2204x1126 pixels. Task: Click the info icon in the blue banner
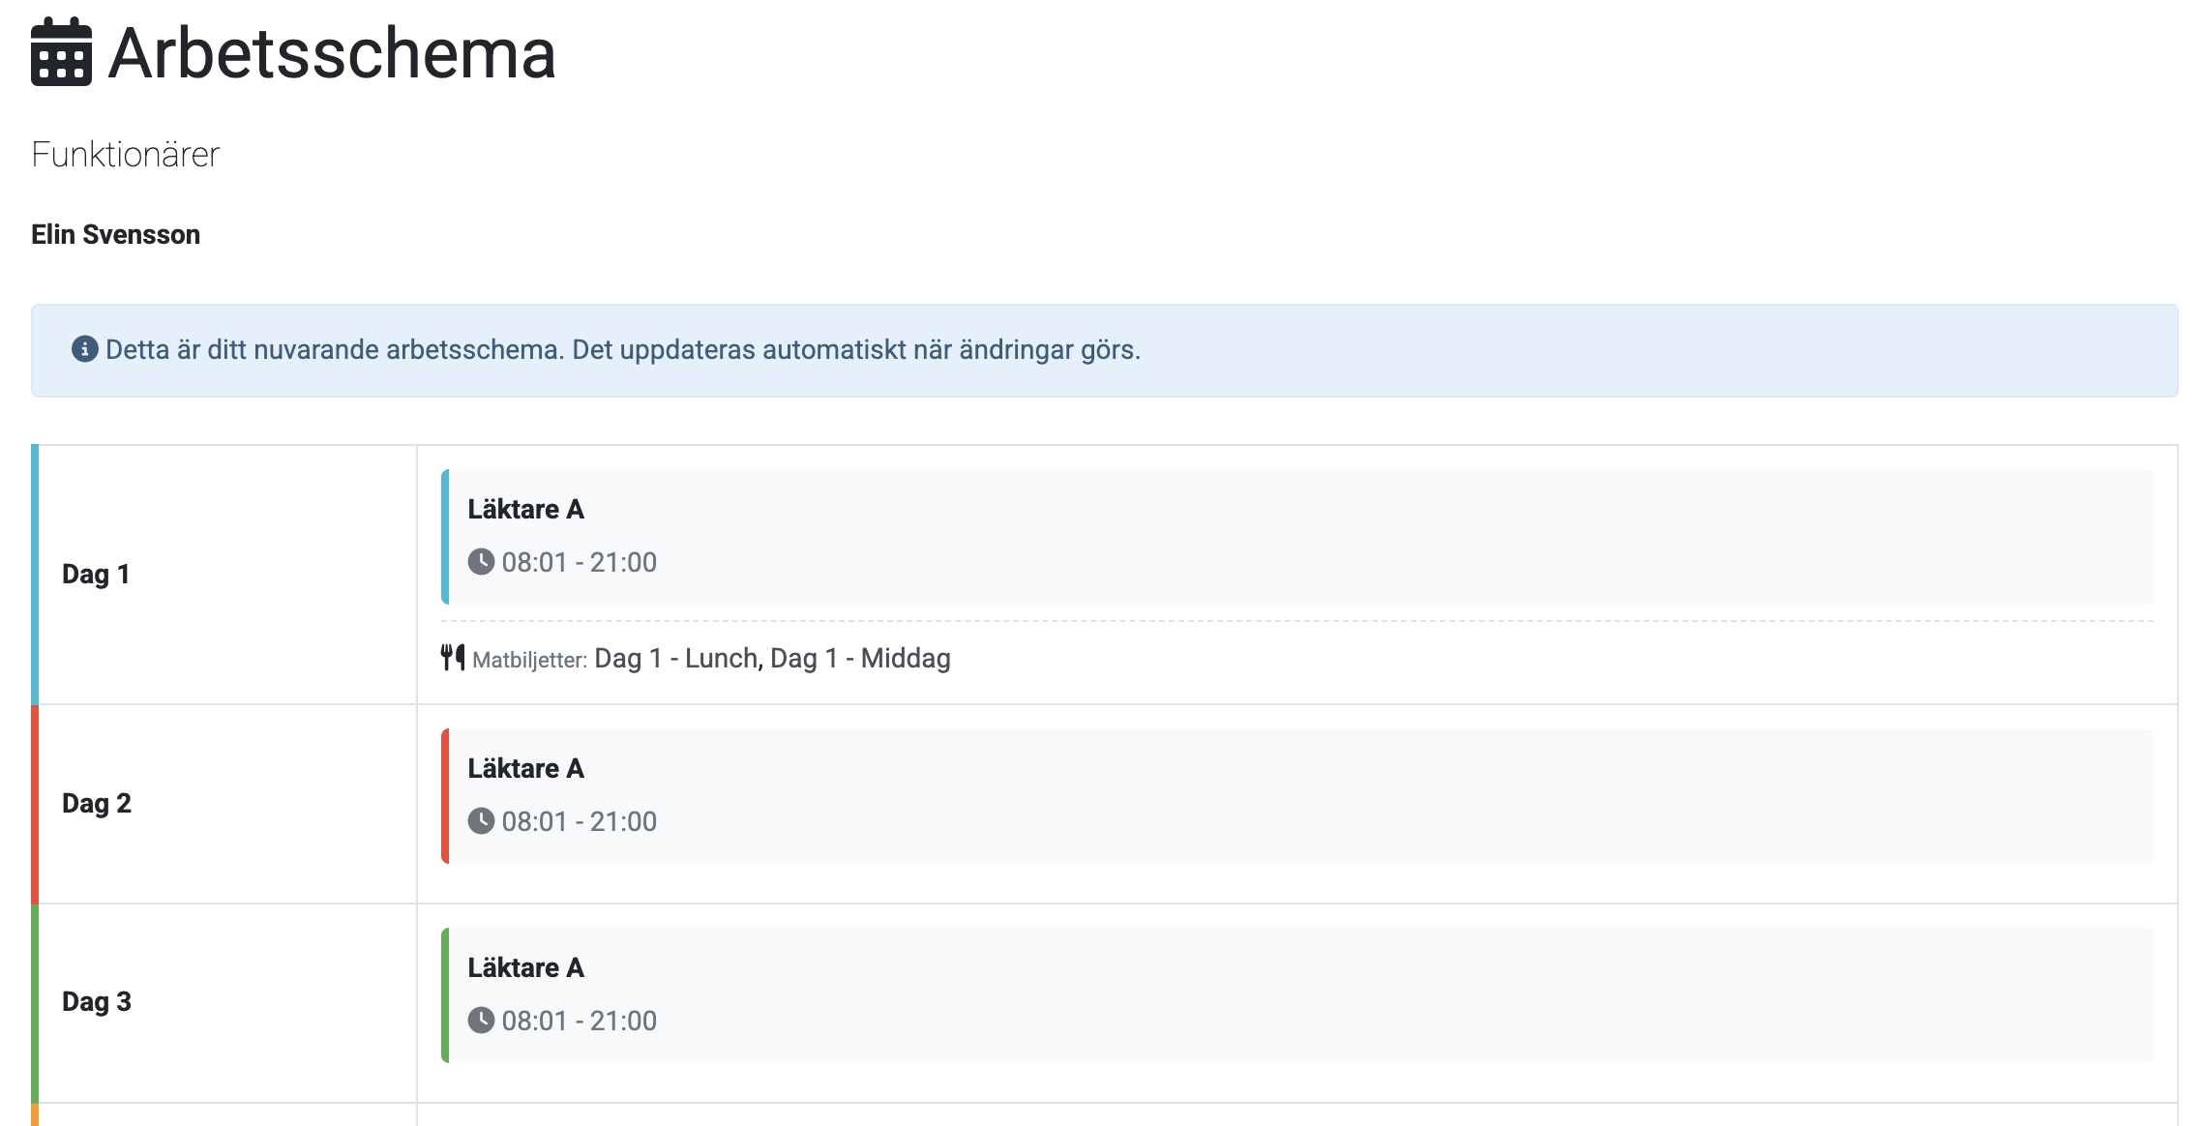(x=85, y=349)
